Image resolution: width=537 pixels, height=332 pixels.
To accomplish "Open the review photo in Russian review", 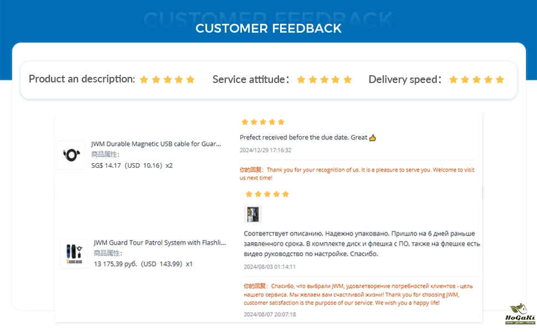I will [x=253, y=214].
